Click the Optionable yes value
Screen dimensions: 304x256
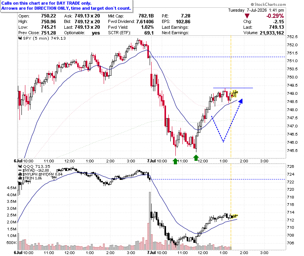96,33
